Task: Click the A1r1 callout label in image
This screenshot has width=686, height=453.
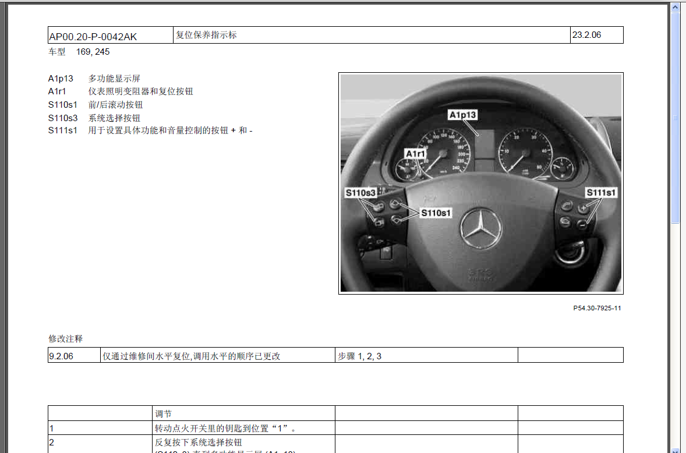Action: point(415,154)
